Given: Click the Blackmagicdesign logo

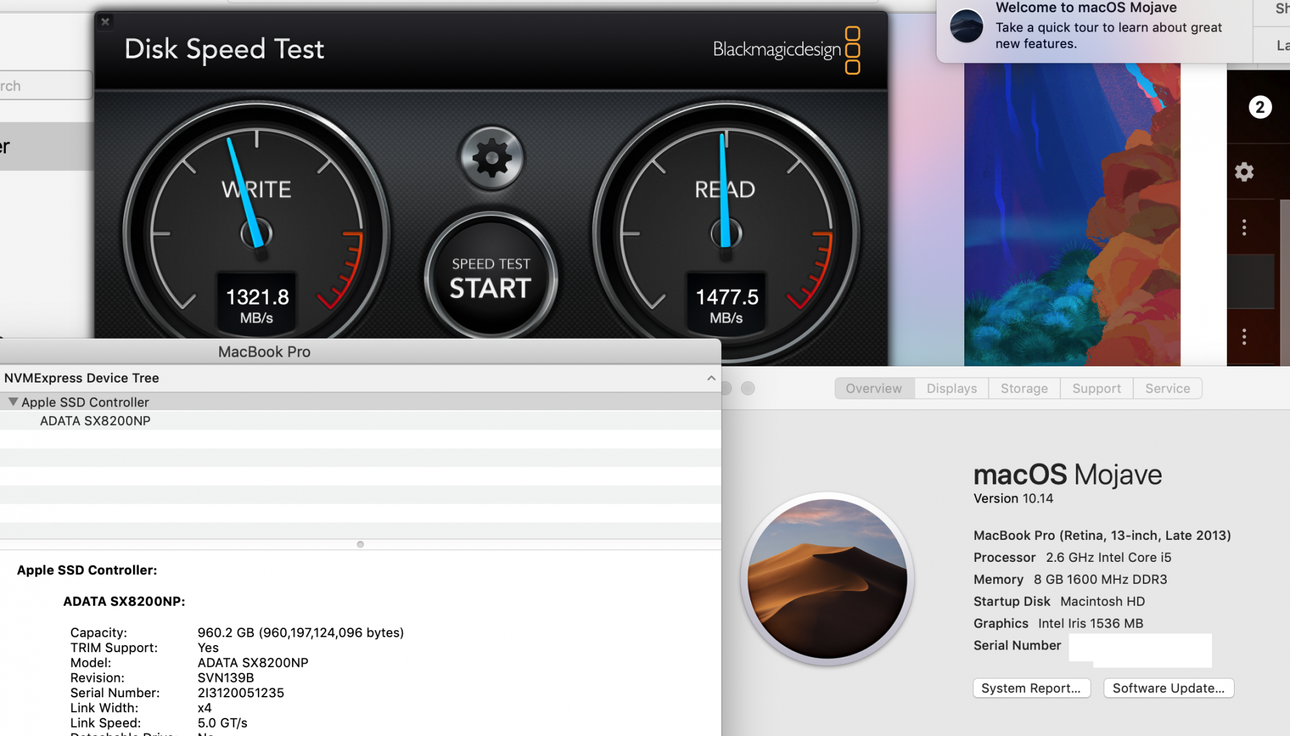Looking at the screenshot, I should (x=786, y=50).
